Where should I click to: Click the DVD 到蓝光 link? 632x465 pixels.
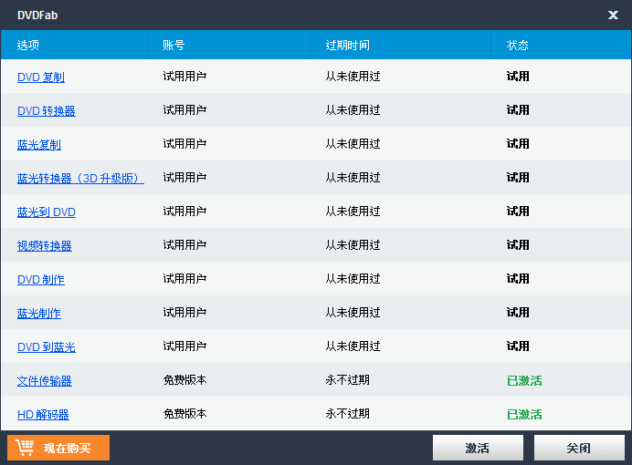47,347
